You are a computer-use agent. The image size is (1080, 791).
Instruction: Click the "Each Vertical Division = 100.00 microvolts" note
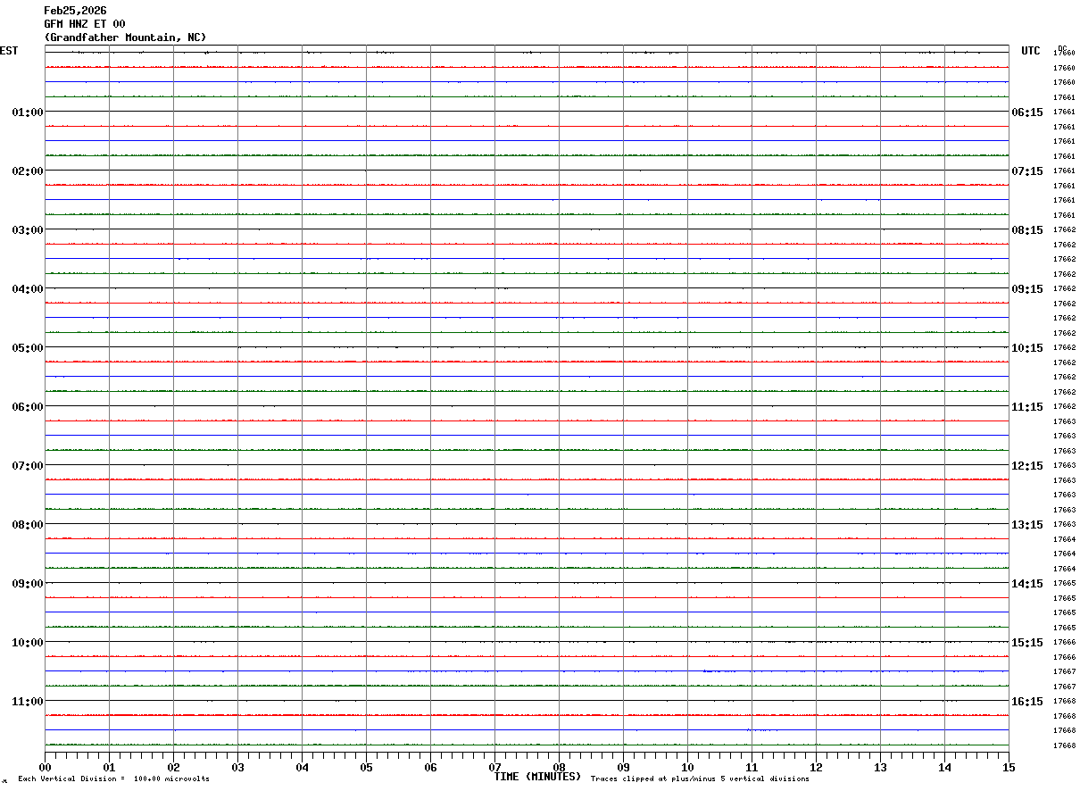click(x=113, y=779)
